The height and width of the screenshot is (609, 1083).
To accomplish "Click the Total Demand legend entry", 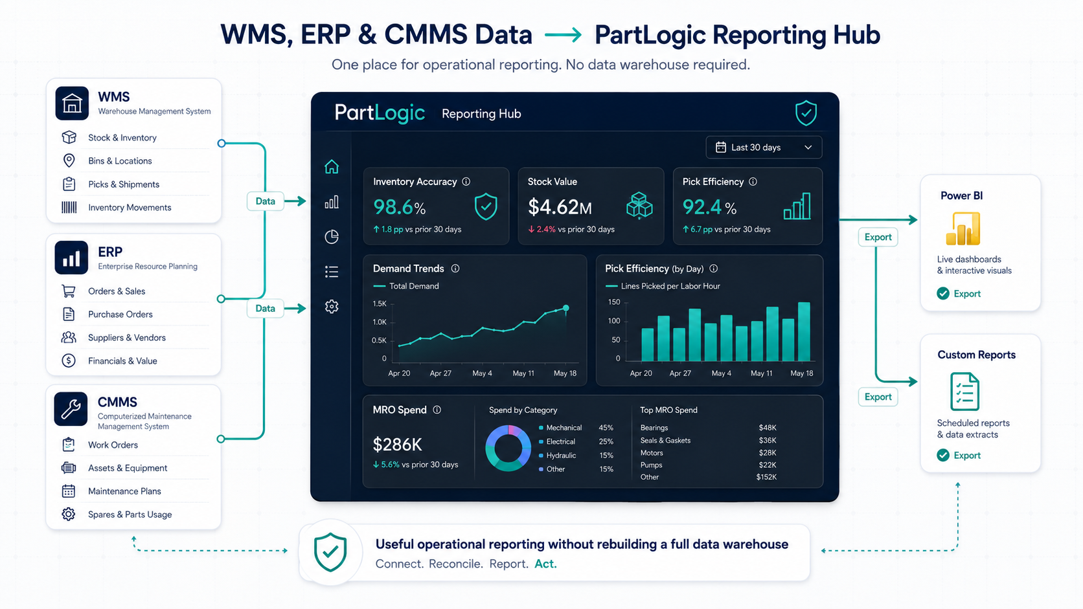I will pos(406,286).
